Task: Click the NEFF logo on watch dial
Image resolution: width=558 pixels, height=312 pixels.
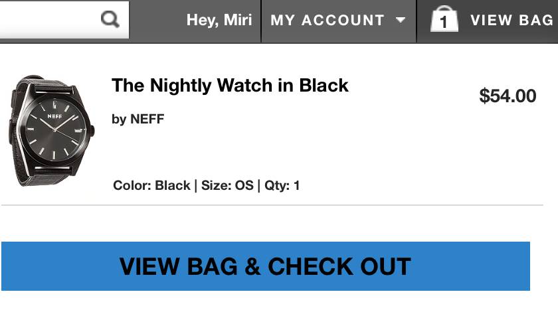Action: tap(54, 116)
